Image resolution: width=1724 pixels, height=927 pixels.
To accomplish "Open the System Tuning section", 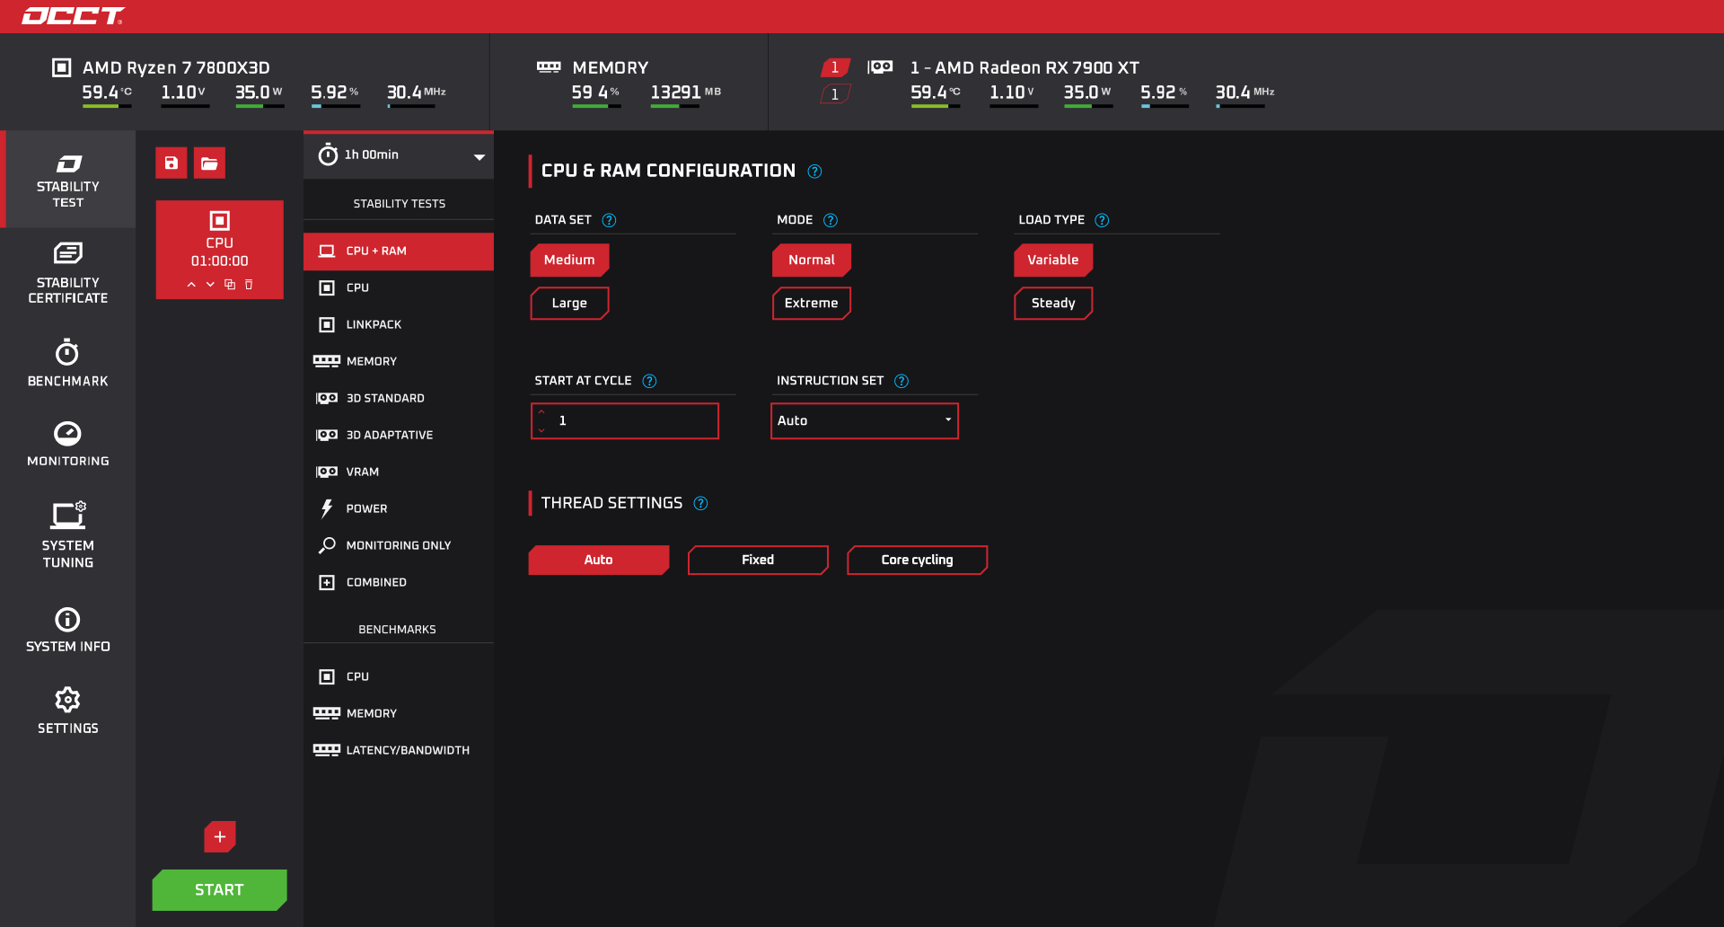I will tap(68, 534).
